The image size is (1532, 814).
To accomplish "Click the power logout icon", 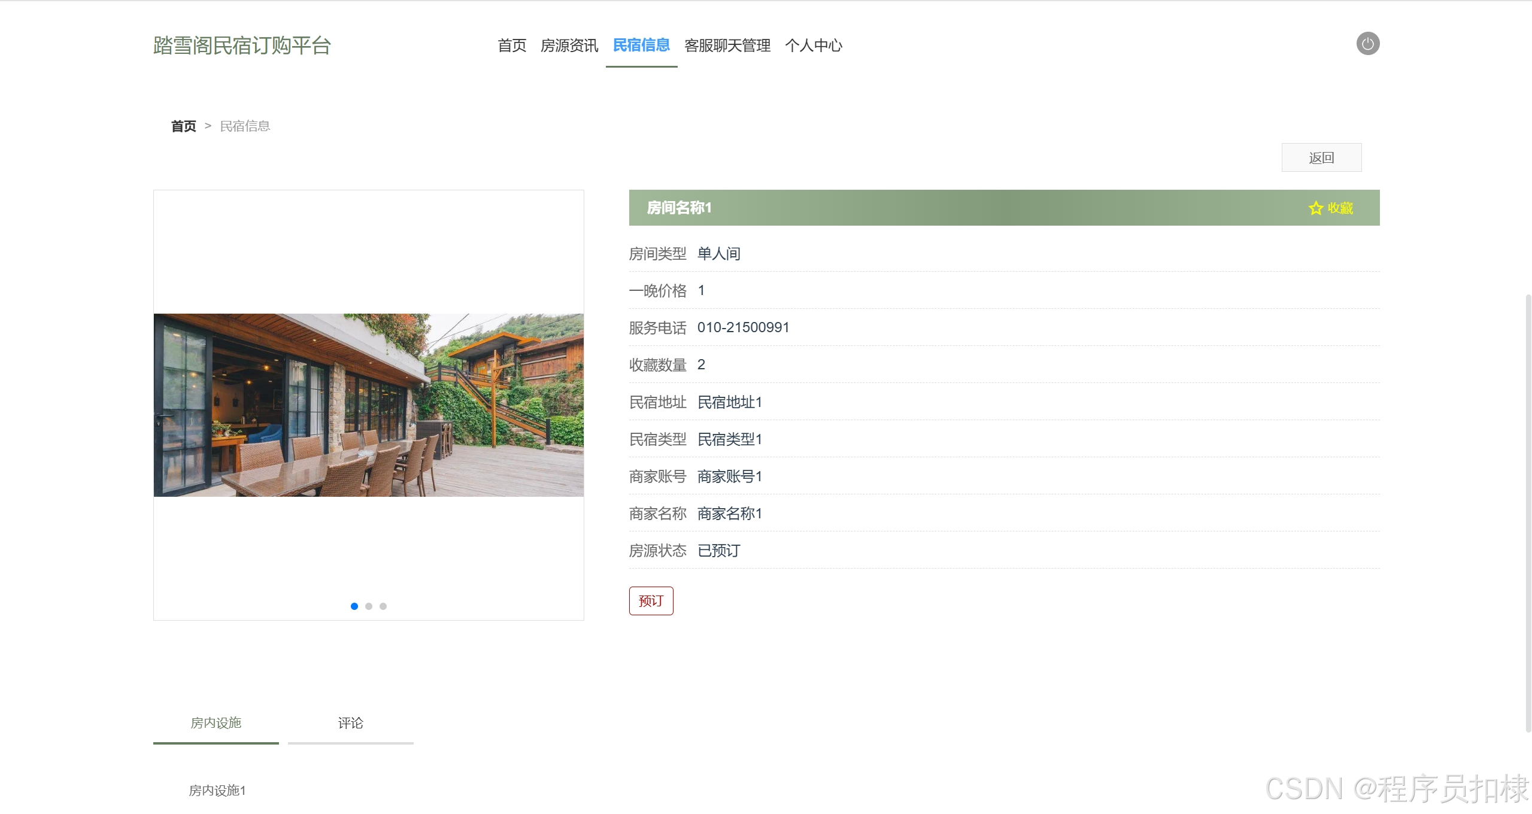I will 1367,44.
